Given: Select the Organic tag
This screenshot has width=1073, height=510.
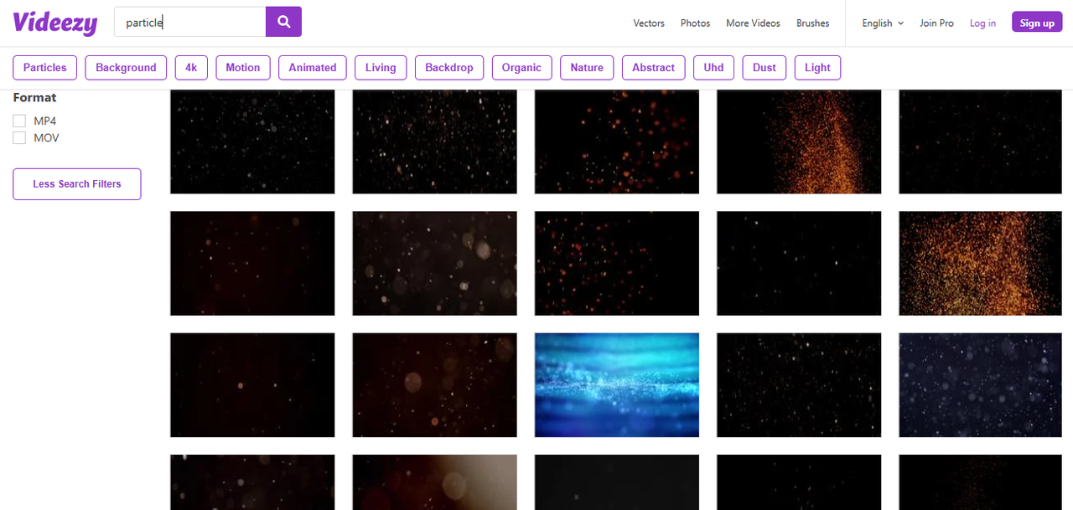Looking at the screenshot, I should (x=521, y=68).
